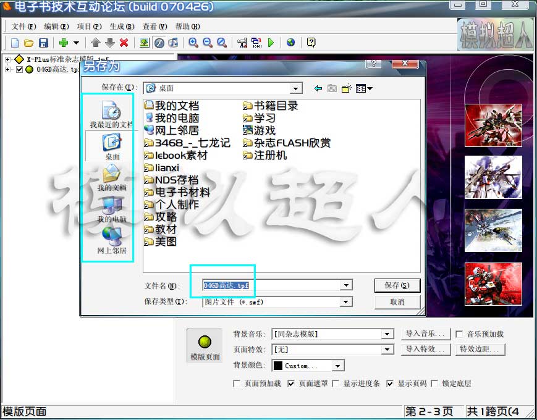Select folder 书籍目录 in file list
This screenshot has height=420, width=537.
click(x=271, y=106)
